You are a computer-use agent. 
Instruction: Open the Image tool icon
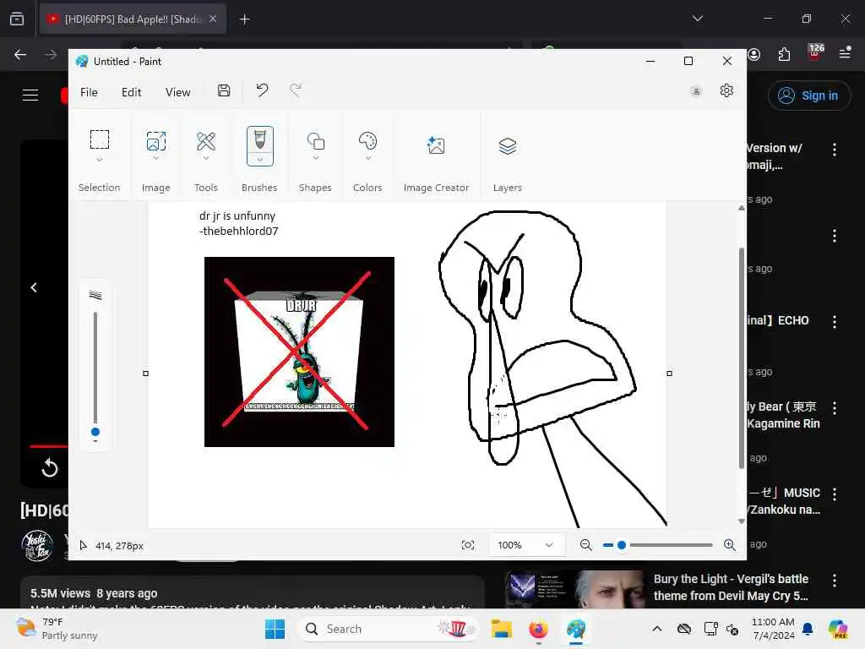(x=156, y=141)
